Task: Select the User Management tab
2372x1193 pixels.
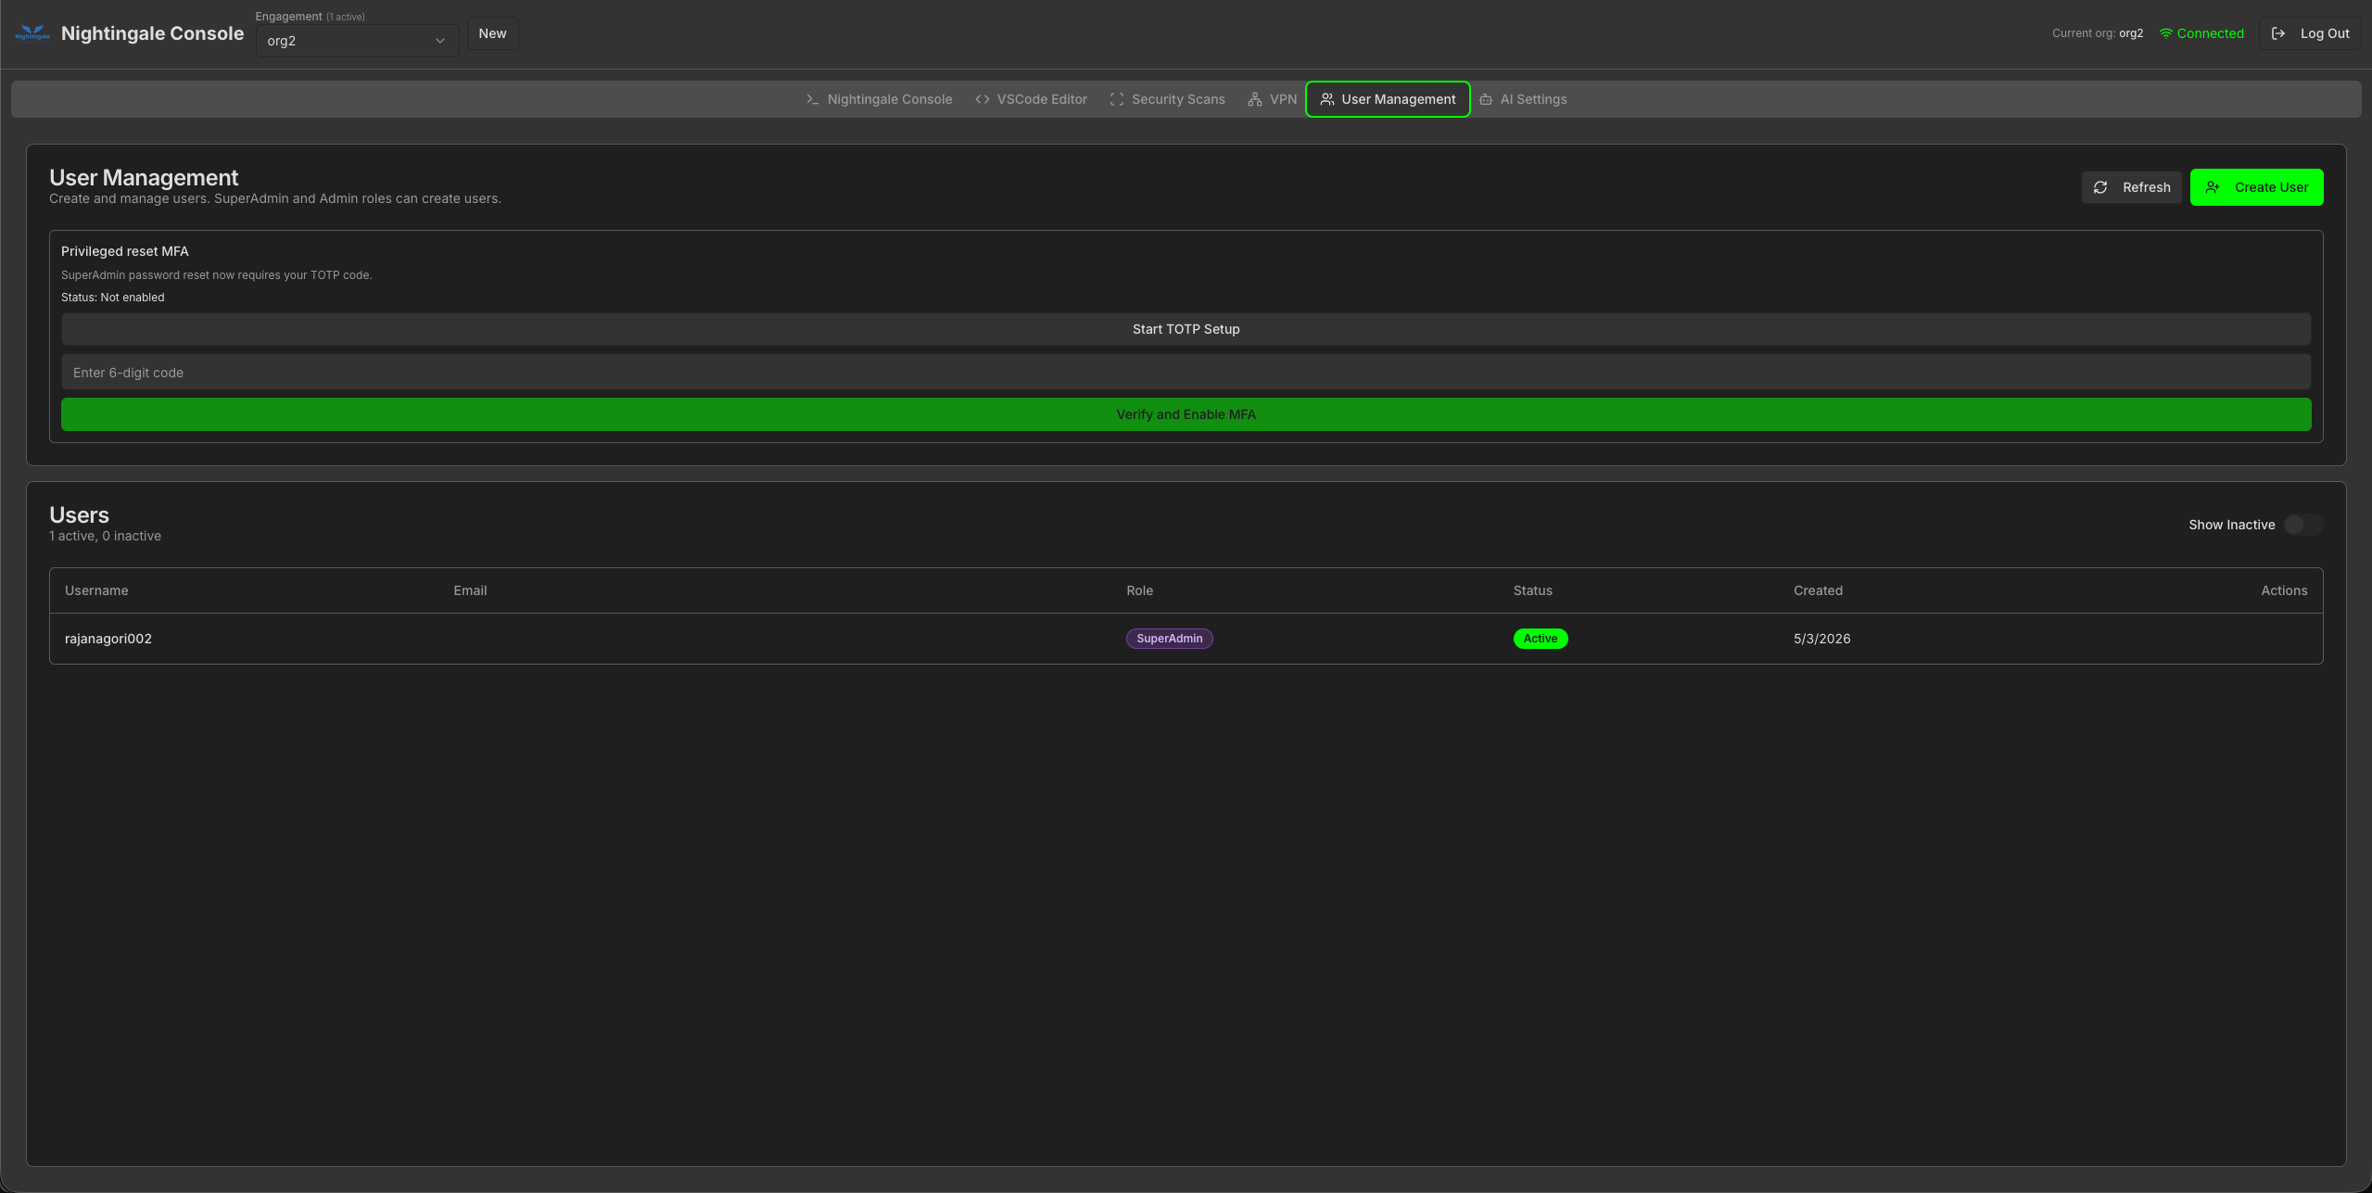Action: [x=1388, y=99]
